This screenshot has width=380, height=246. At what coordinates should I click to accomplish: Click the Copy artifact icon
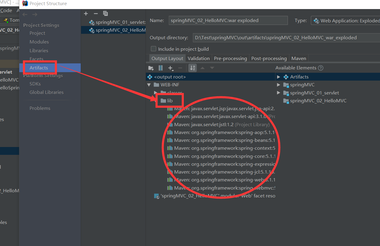(x=105, y=14)
